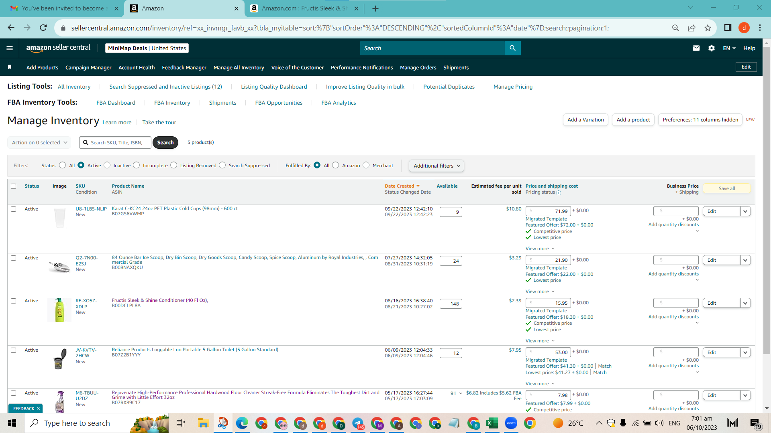Open the Fructis Sleek & Shine Conditioner link
This screenshot has height=433, width=771.
[160, 300]
